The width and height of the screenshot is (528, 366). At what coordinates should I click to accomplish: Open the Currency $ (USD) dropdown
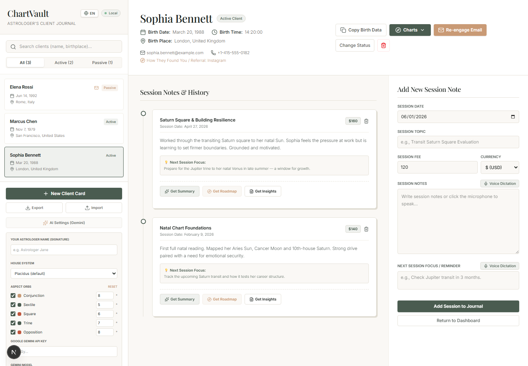click(500, 167)
